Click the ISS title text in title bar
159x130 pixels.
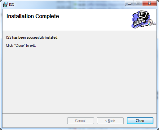point(11,5)
